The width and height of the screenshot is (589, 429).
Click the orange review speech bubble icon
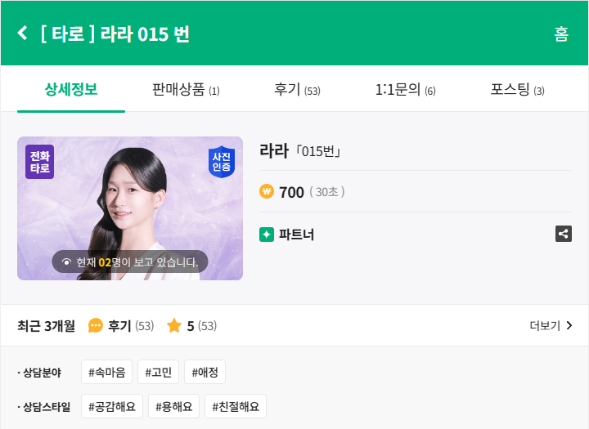96,325
